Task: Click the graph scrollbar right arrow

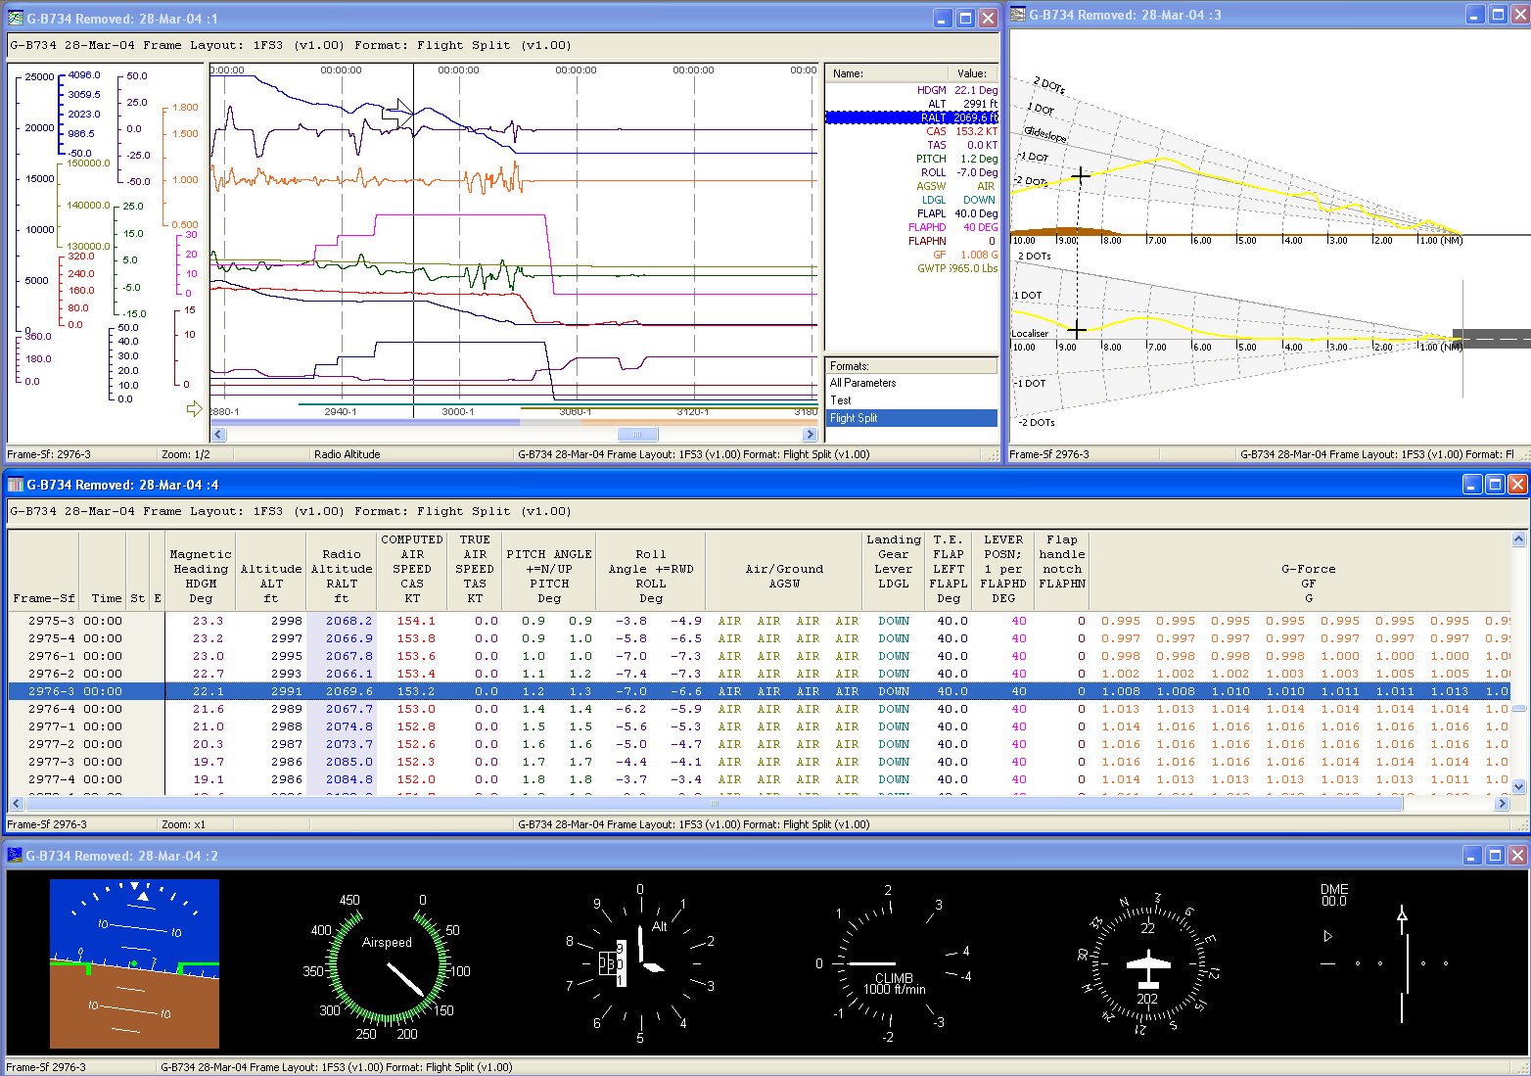Action: pyautogui.click(x=810, y=435)
